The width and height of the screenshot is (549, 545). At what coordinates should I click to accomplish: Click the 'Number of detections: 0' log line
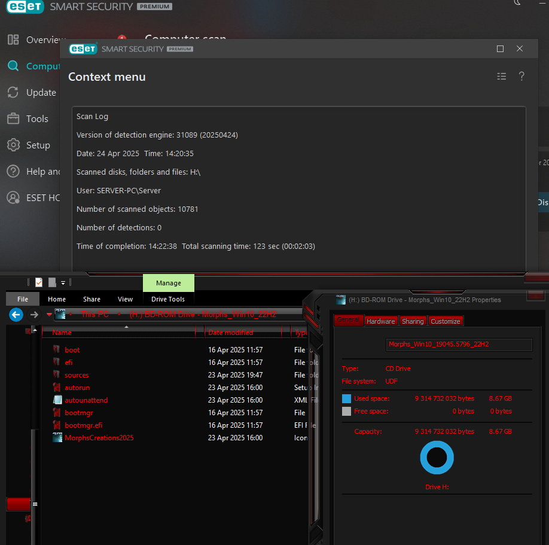(119, 228)
